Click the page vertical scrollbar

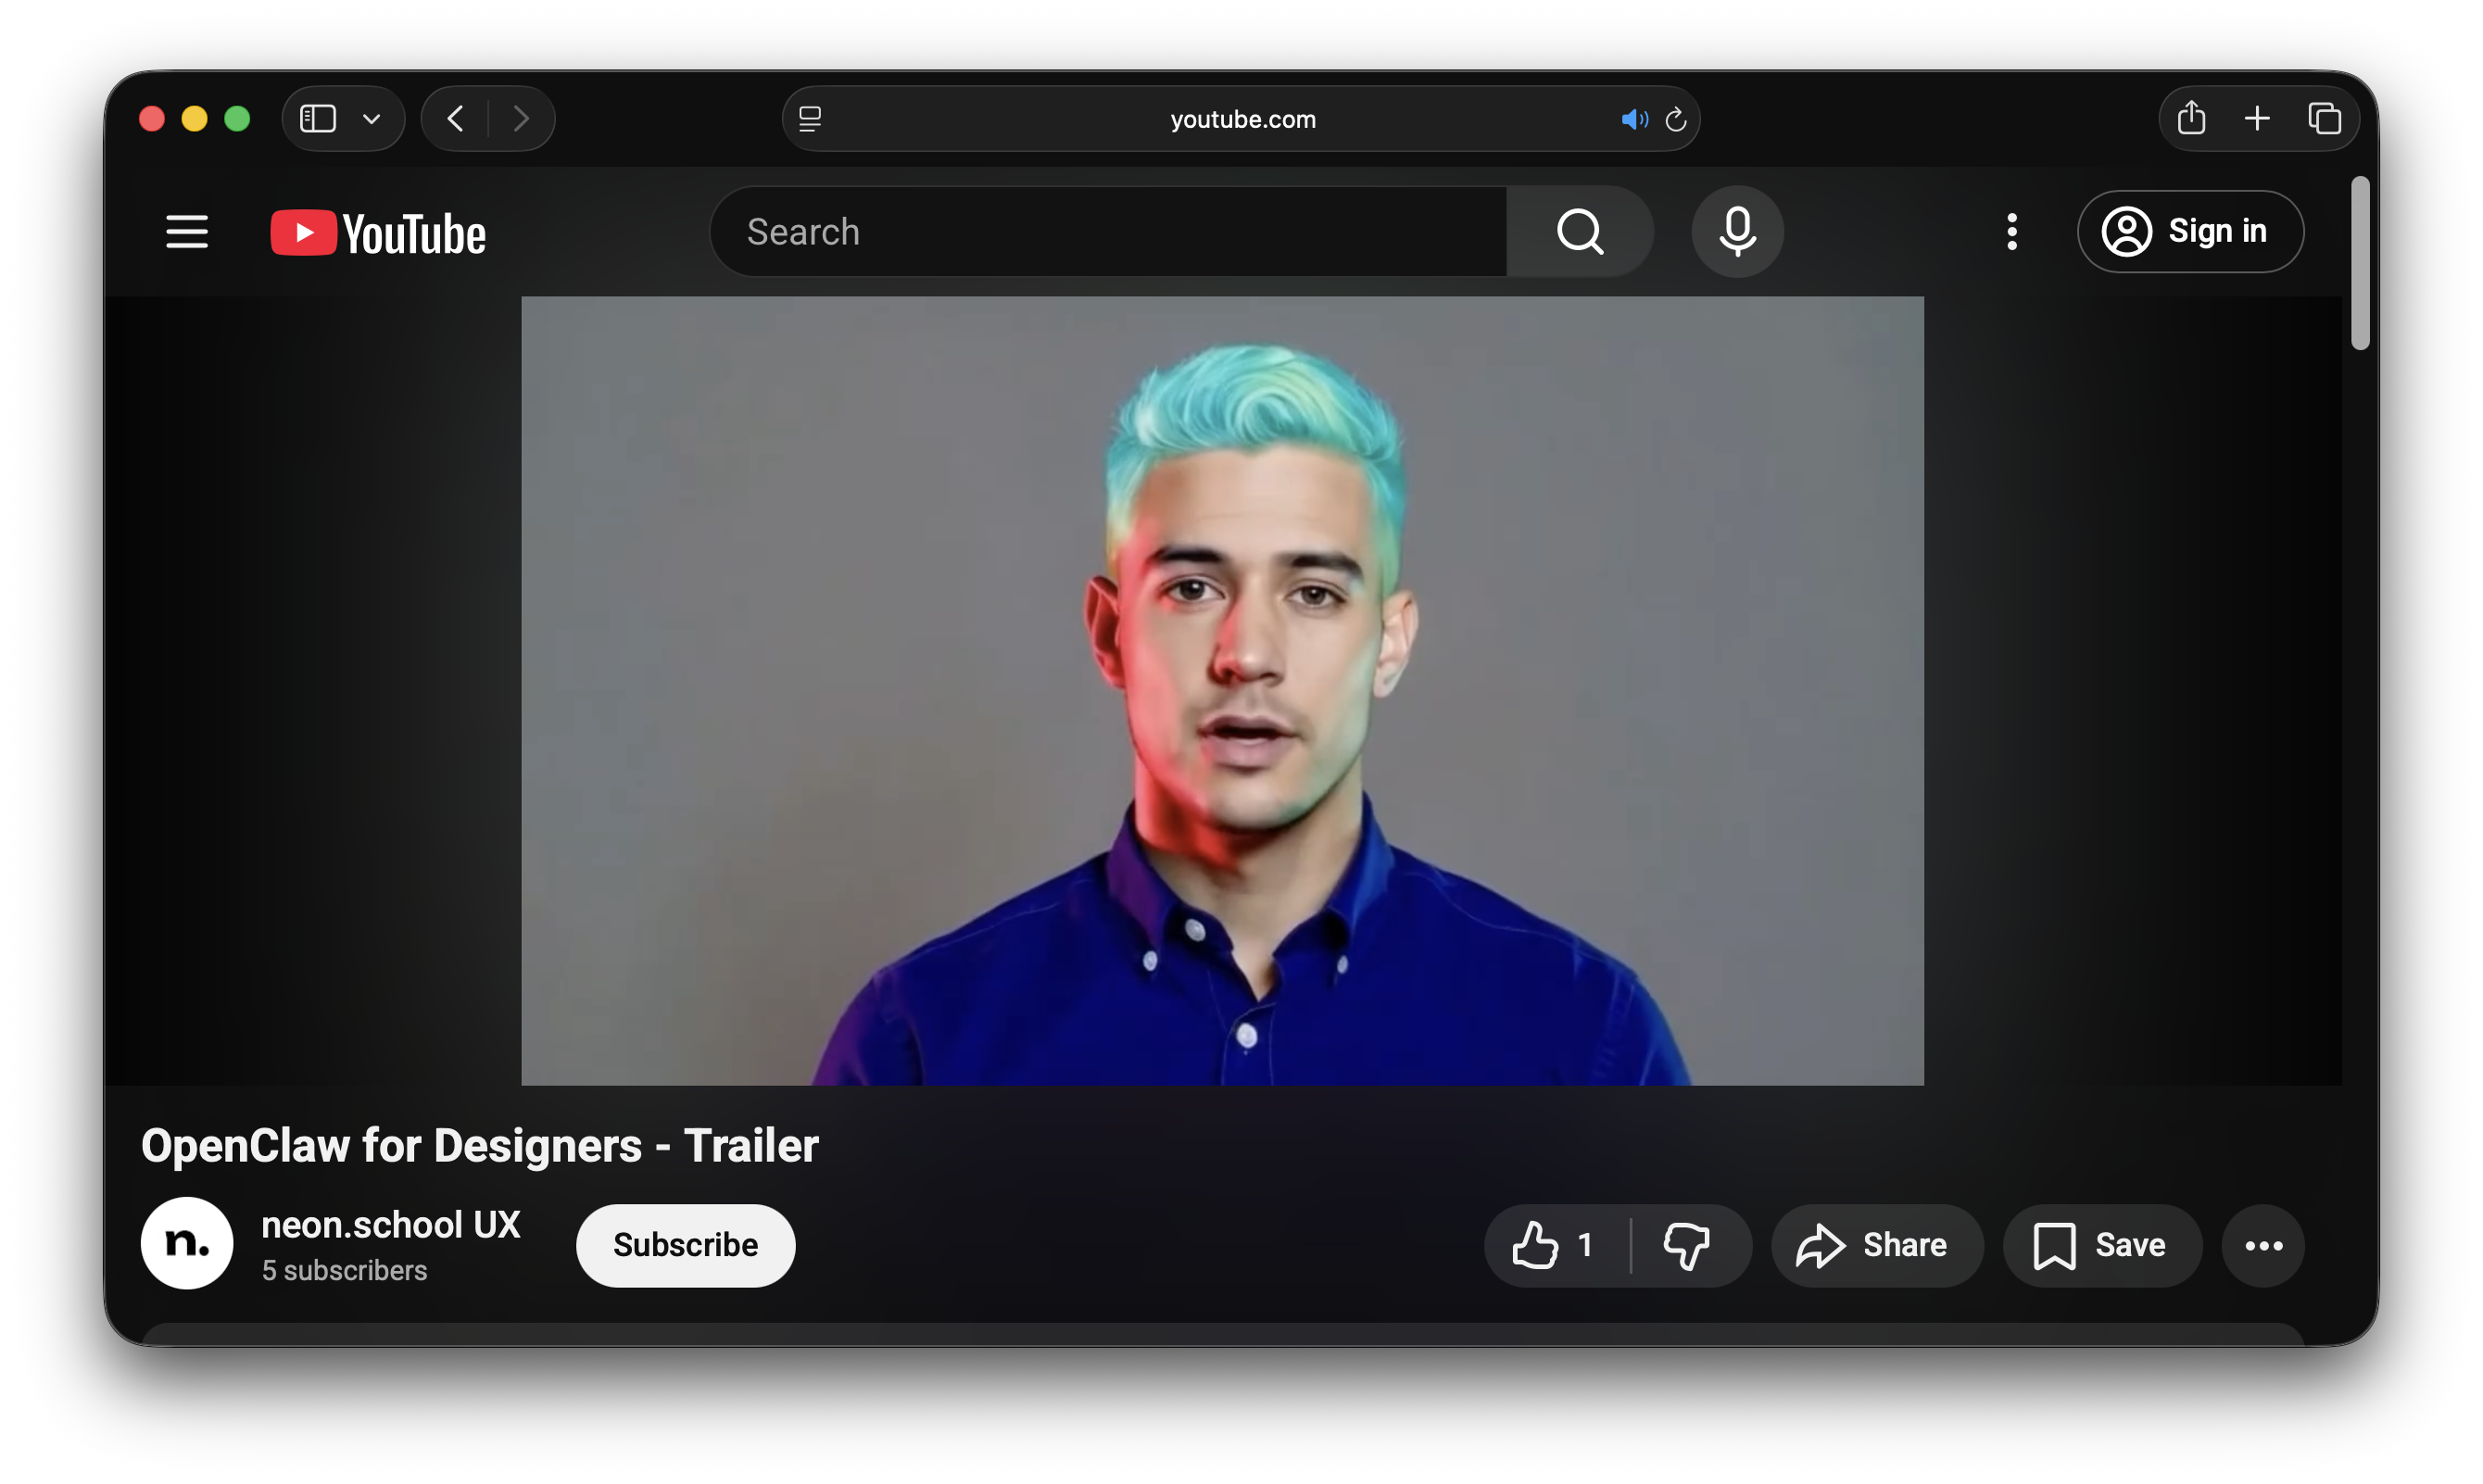(x=2360, y=264)
